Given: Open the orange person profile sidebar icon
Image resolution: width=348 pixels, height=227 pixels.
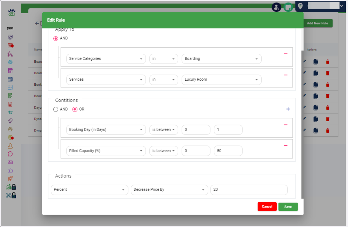Looking at the screenshot, I should pos(10,146).
